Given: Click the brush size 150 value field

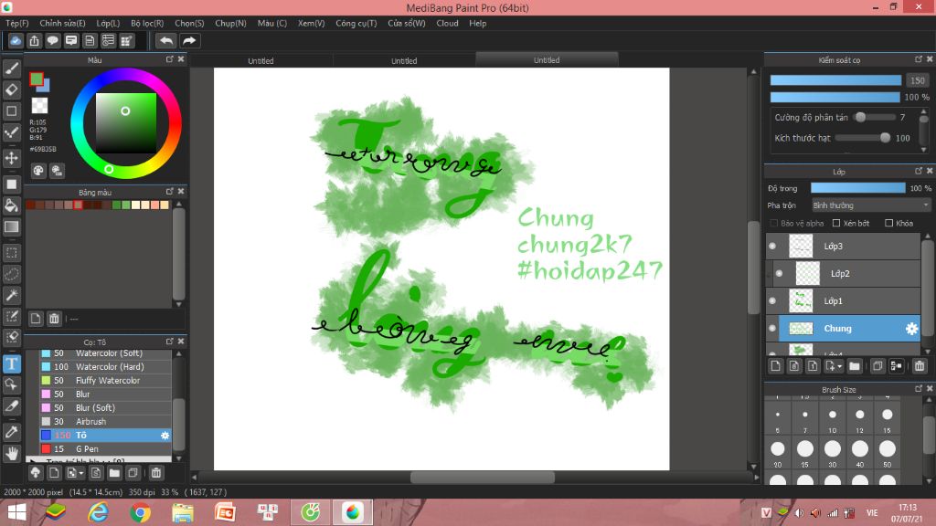Looking at the screenshot, I should [x=918, y=80].
